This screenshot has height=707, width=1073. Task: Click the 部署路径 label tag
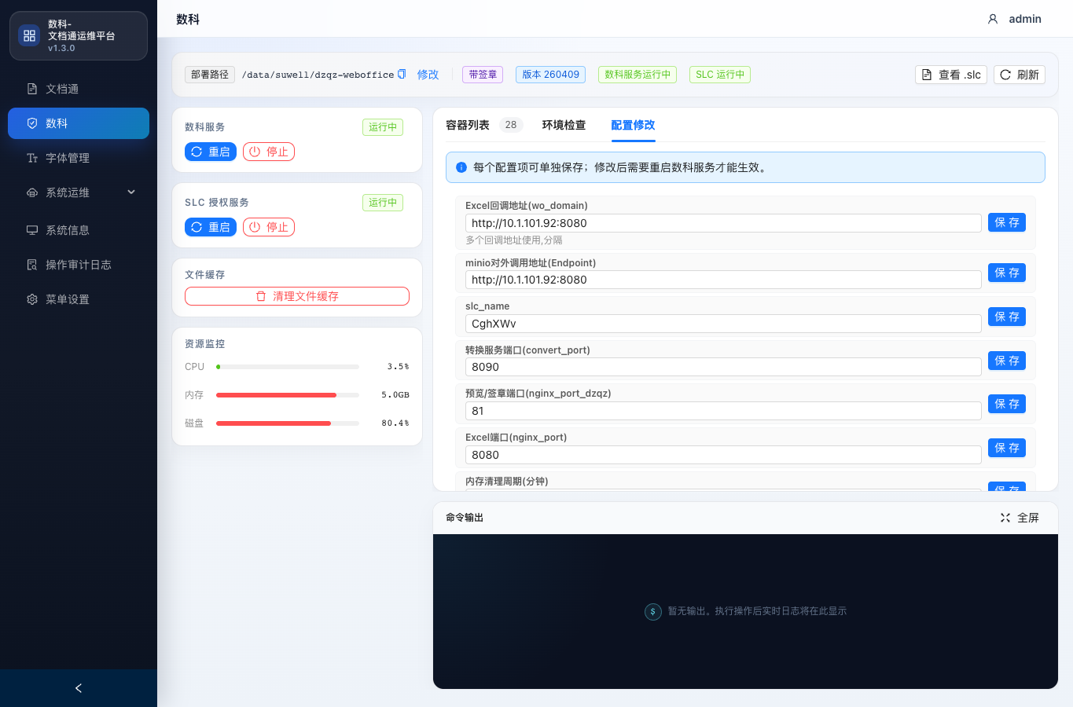coord(210,75)
